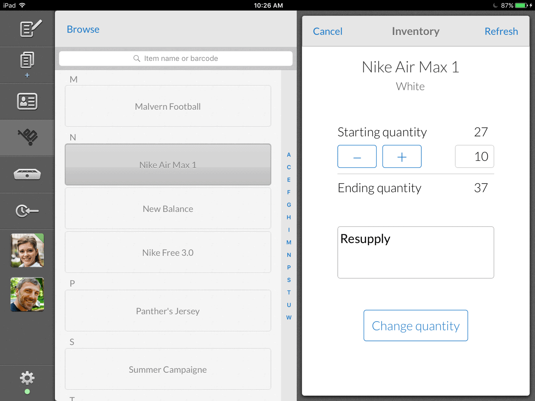Select Summer Campaigne item

168,369
